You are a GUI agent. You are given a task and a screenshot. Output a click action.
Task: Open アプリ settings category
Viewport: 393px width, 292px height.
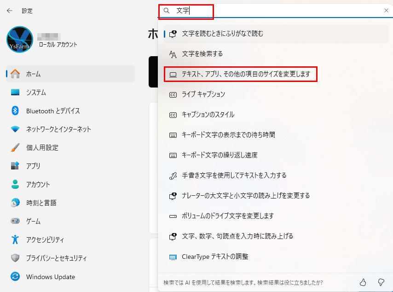33,166
